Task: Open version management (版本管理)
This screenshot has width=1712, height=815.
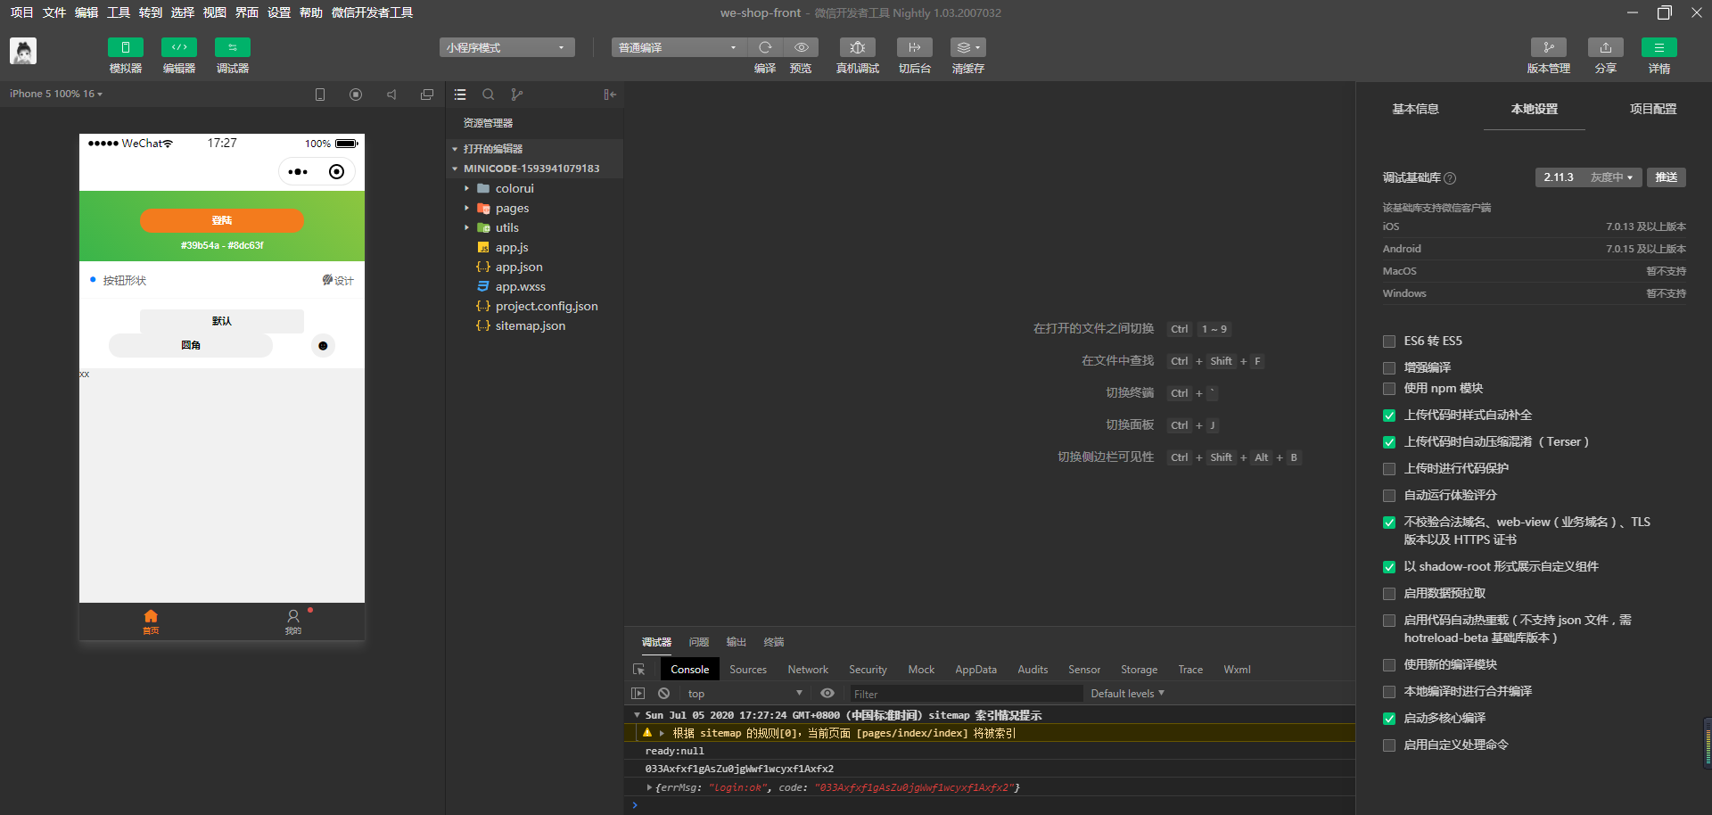Action: (x=1549, y=47)
